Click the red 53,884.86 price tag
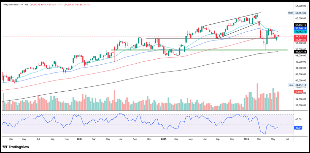310x153 pixels. (301, 40)
